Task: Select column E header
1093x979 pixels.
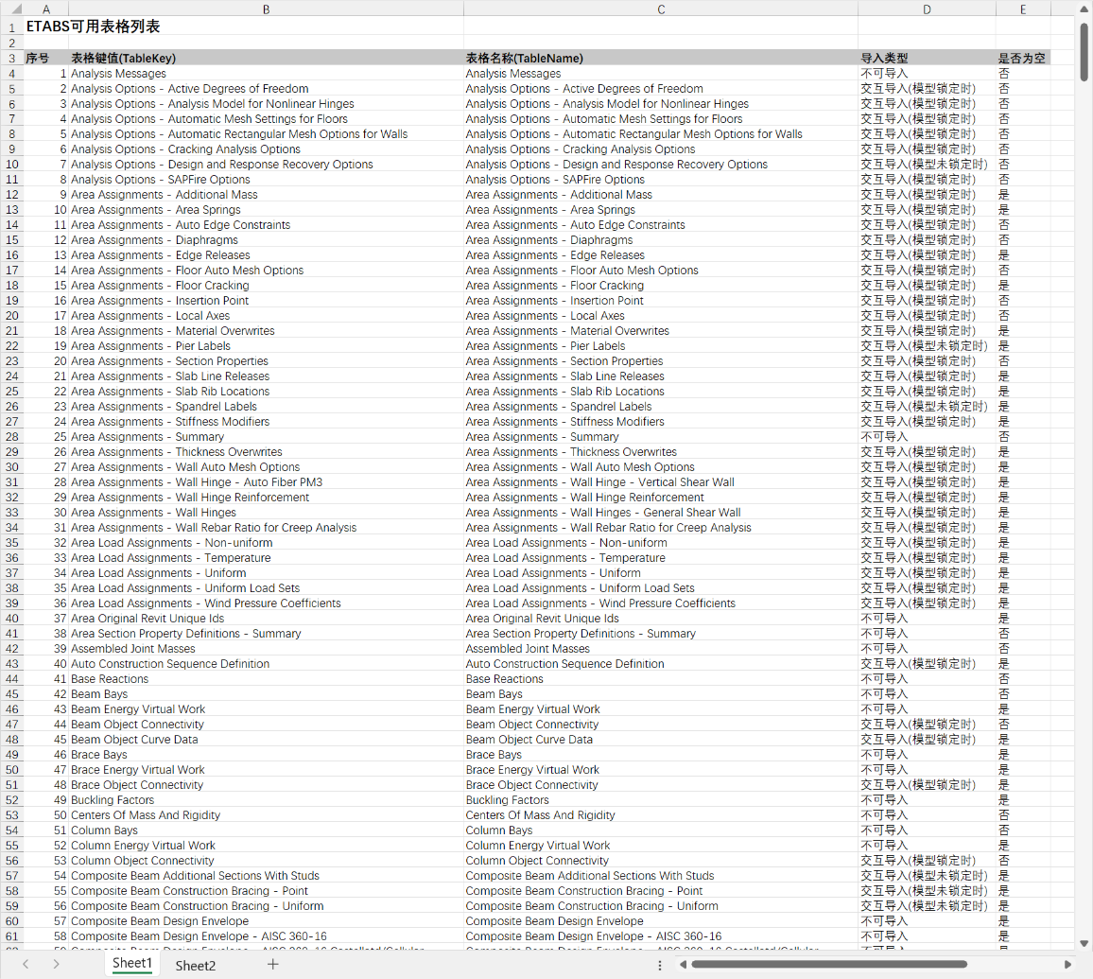Action: click(x=1023, y=9)
